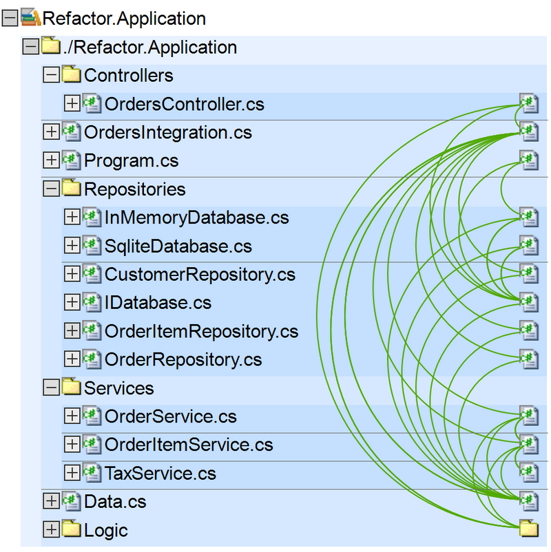
Task: Select the OrdersIntegration.cs label
Action: click(168, 133)
